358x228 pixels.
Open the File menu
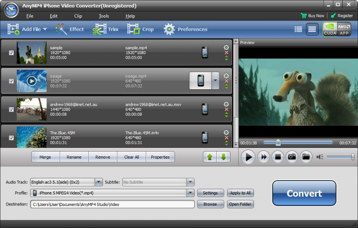(30, 16)
